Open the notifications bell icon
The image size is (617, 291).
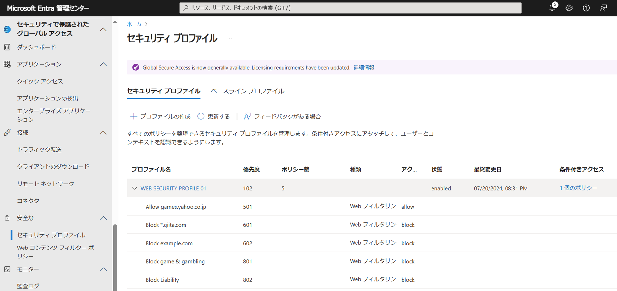tap(552, 8)
